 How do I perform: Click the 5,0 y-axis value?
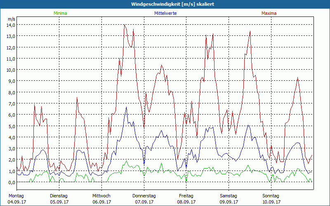12,126
